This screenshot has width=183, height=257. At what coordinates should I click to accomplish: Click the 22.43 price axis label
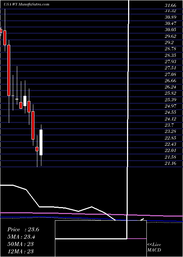[171, 144]
